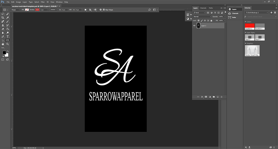278x149 pixels.
Task: Open the T-Shirt Mockup 2 library dropdown
Action: 257,13
